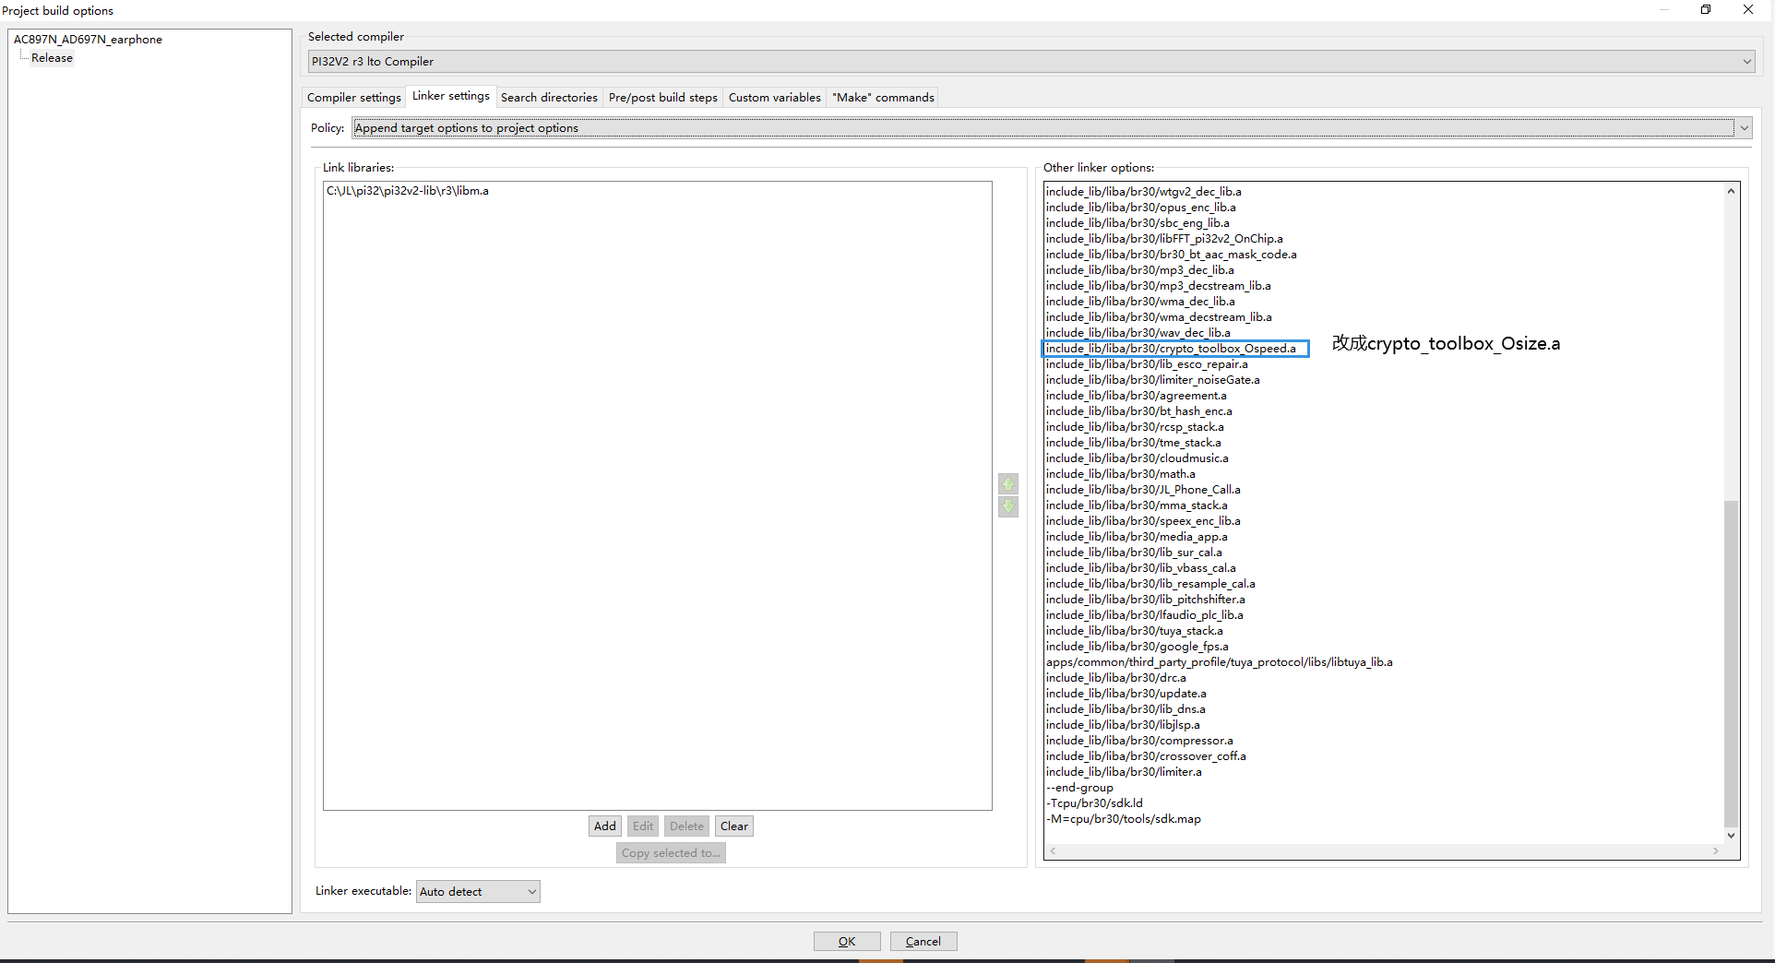This screenshot has height=963, width=1775.
Task: Click the Clear libraries button
Action: (x=734, y=826)
